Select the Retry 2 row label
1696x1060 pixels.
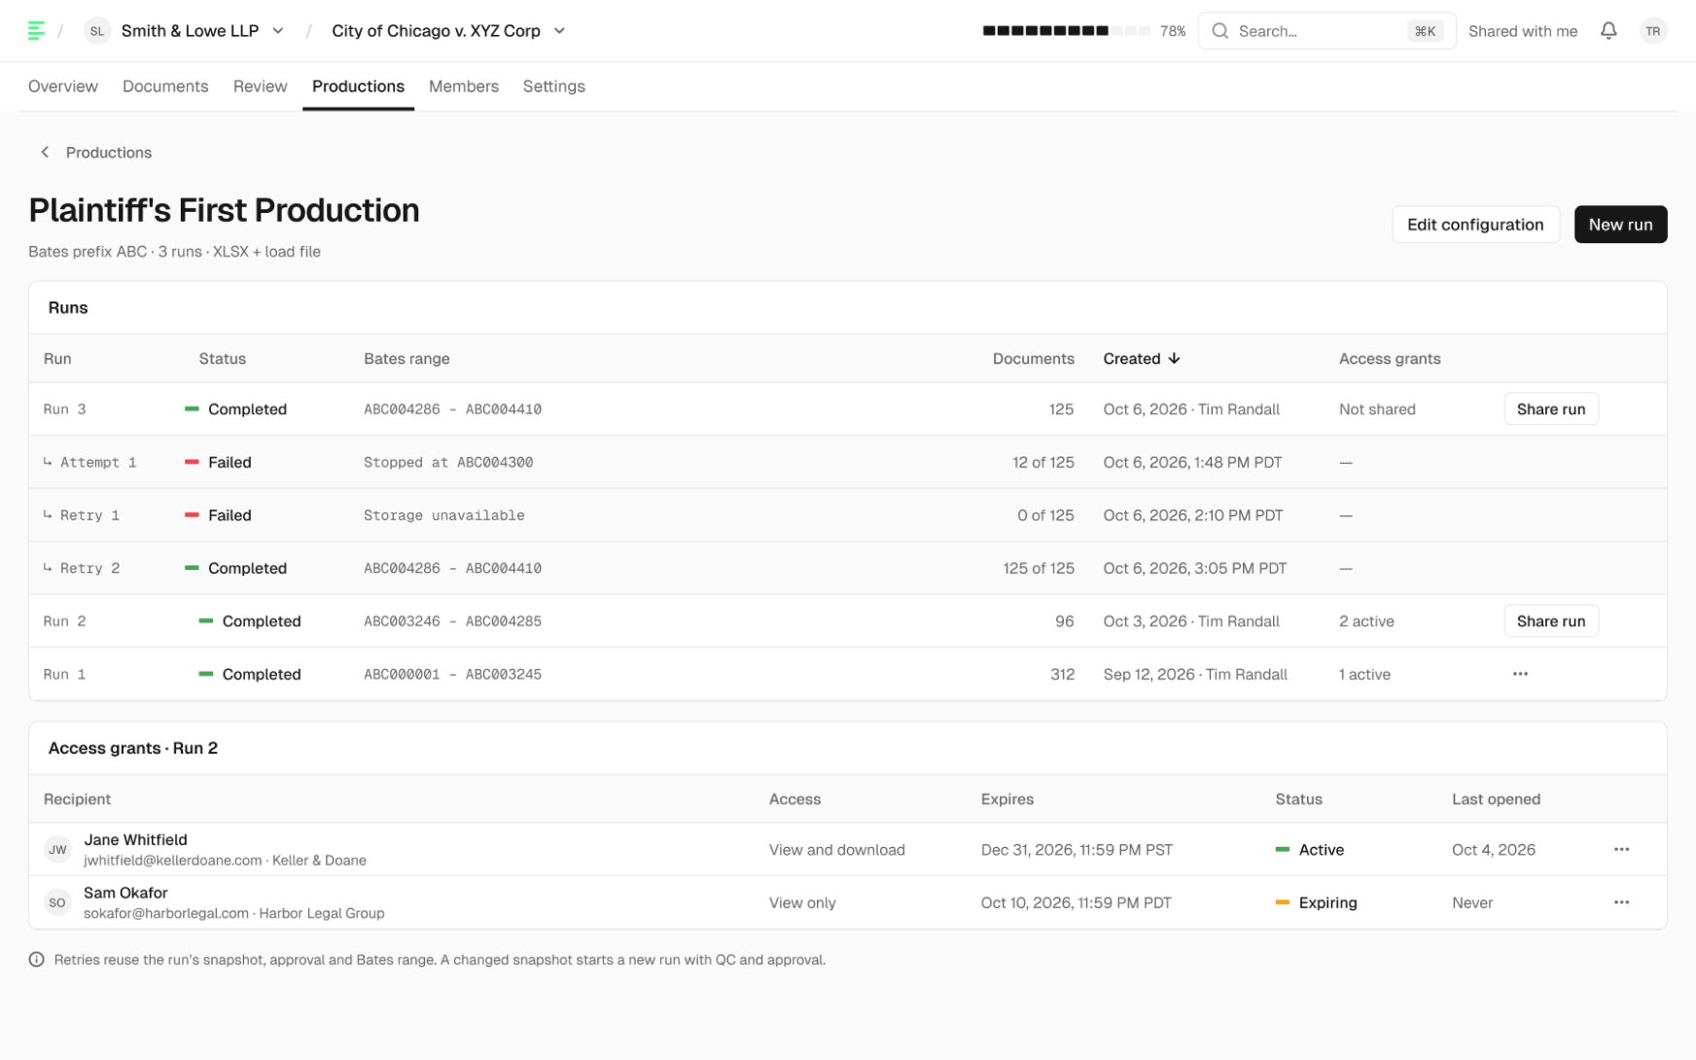[x=89, y=568]
